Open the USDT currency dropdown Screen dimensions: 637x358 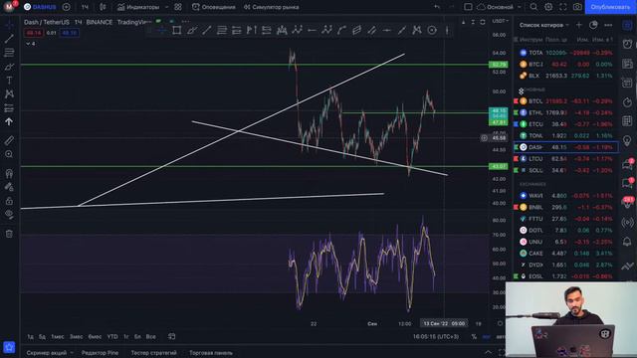click(x=501, y=21)
